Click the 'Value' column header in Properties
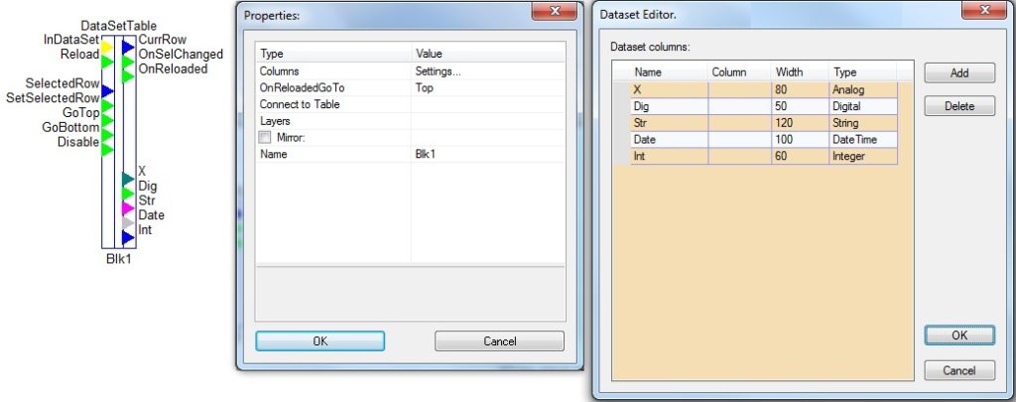1016x402 pixels. [488, 54]
